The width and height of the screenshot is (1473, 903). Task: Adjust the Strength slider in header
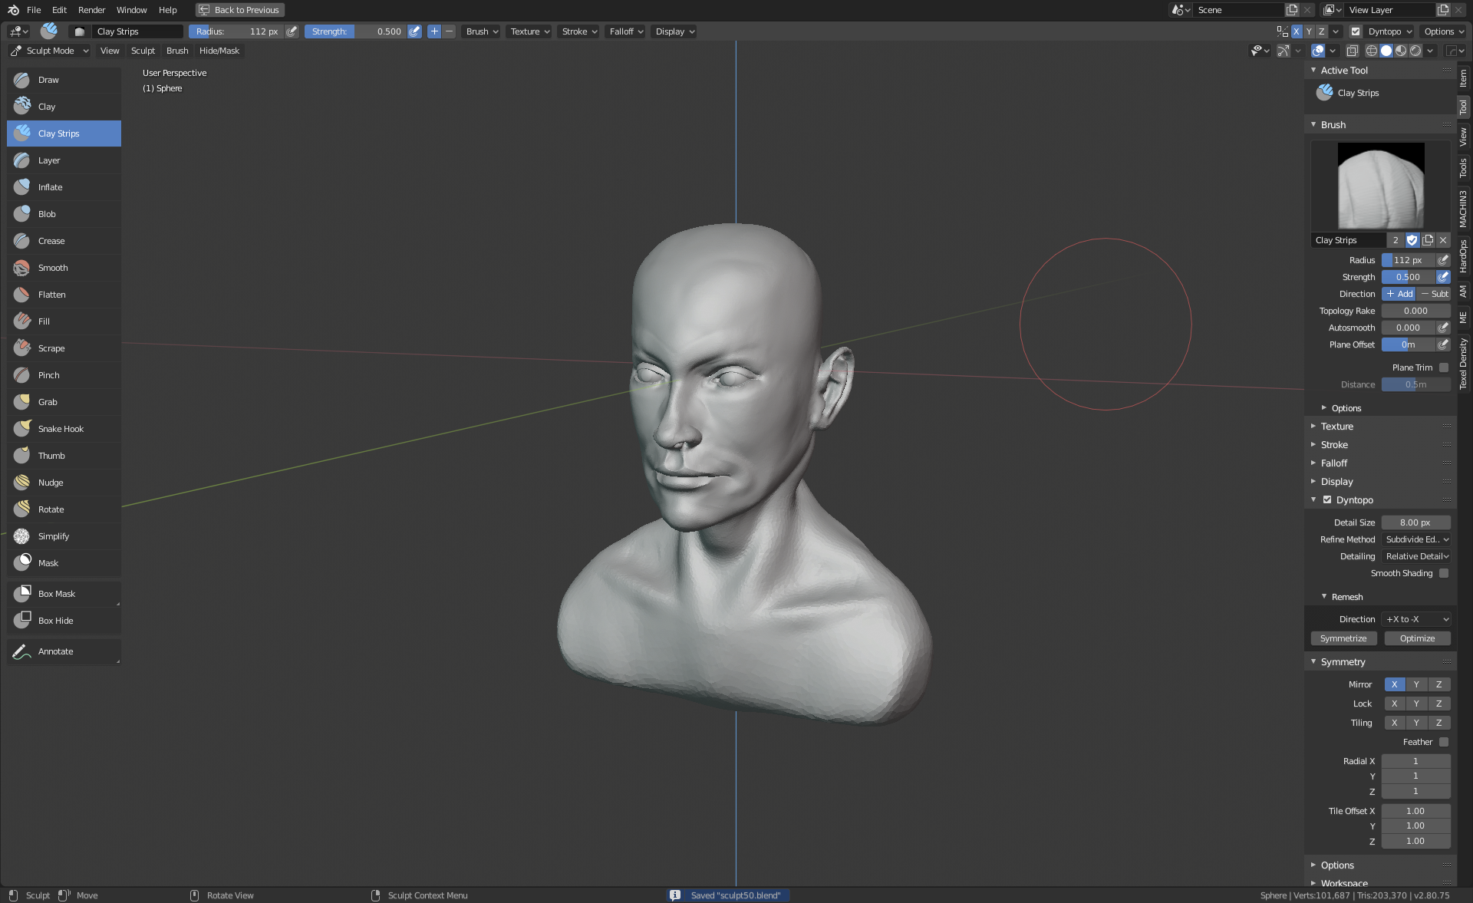[356, 31]
